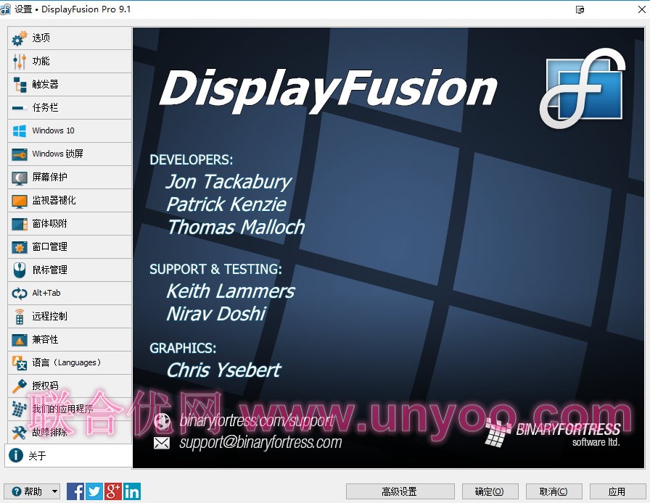Open the 屏幕保护 monitor icon
650x503 pixels.
click(x=19, y=178)
